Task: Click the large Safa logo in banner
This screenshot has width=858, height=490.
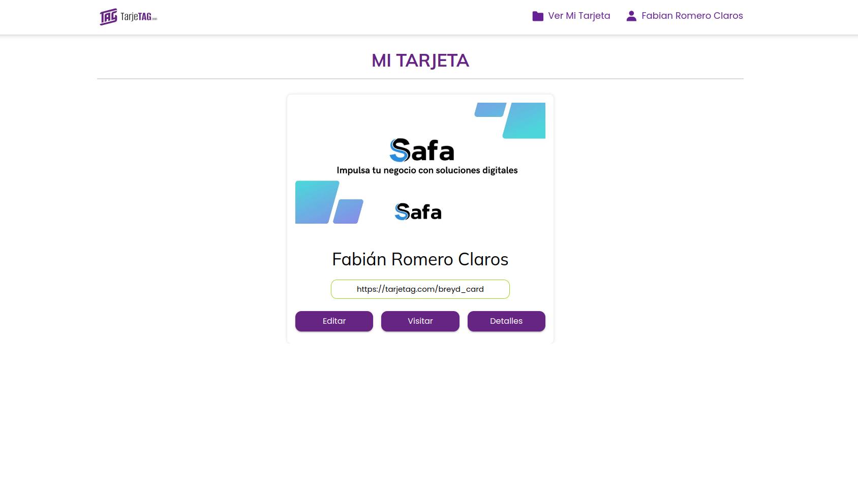Action: pyautogui.click(x=421, y=150)
